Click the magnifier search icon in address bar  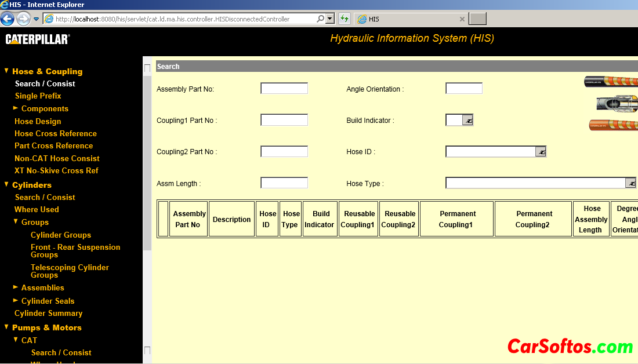coord(320,19)
